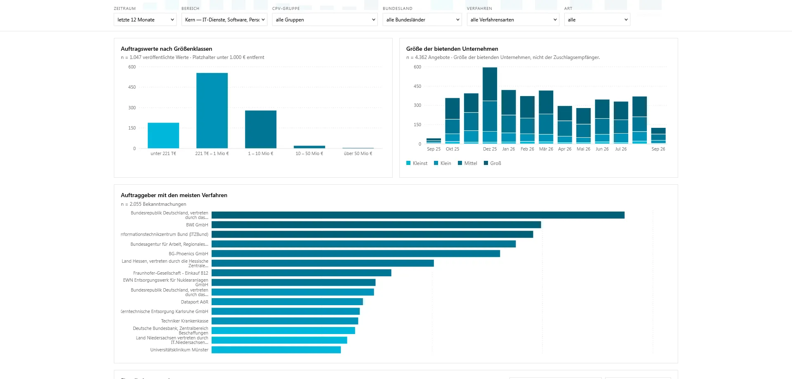
Task: Click the BG-Phoenics GmbH bar
Action: (x=356, y=254)
